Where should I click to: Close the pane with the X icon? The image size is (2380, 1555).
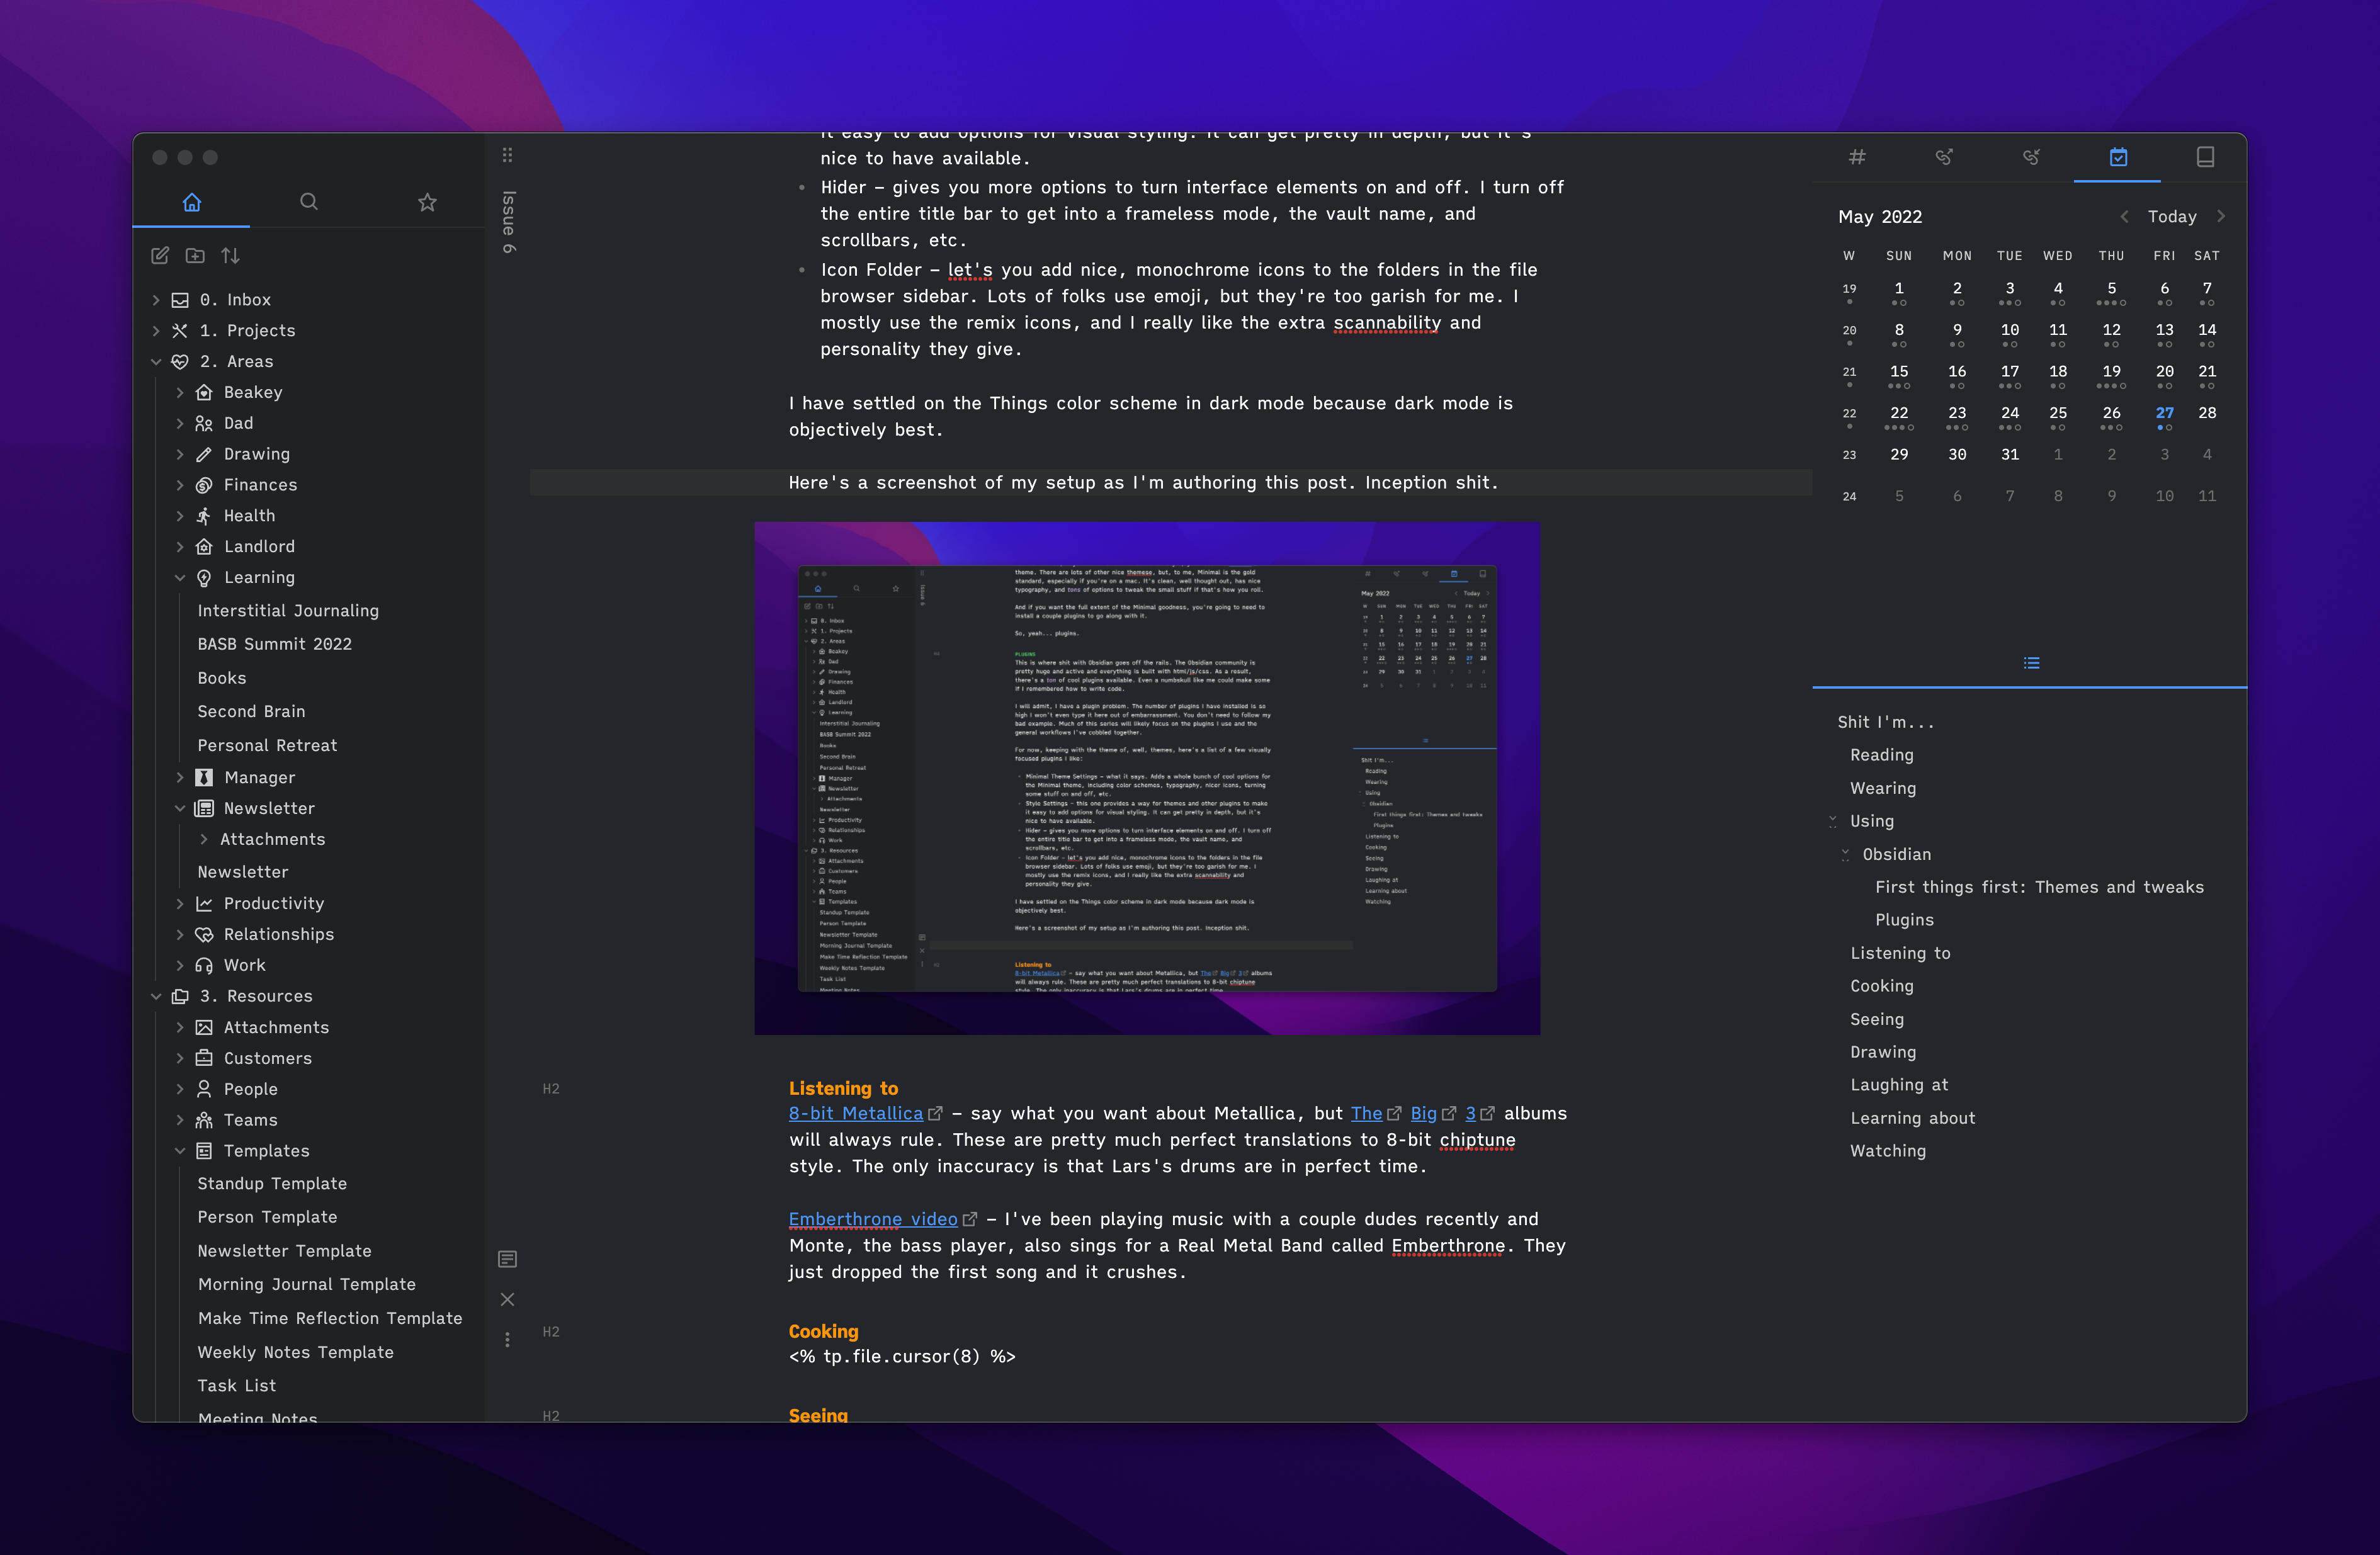[x=507, y=1299]
